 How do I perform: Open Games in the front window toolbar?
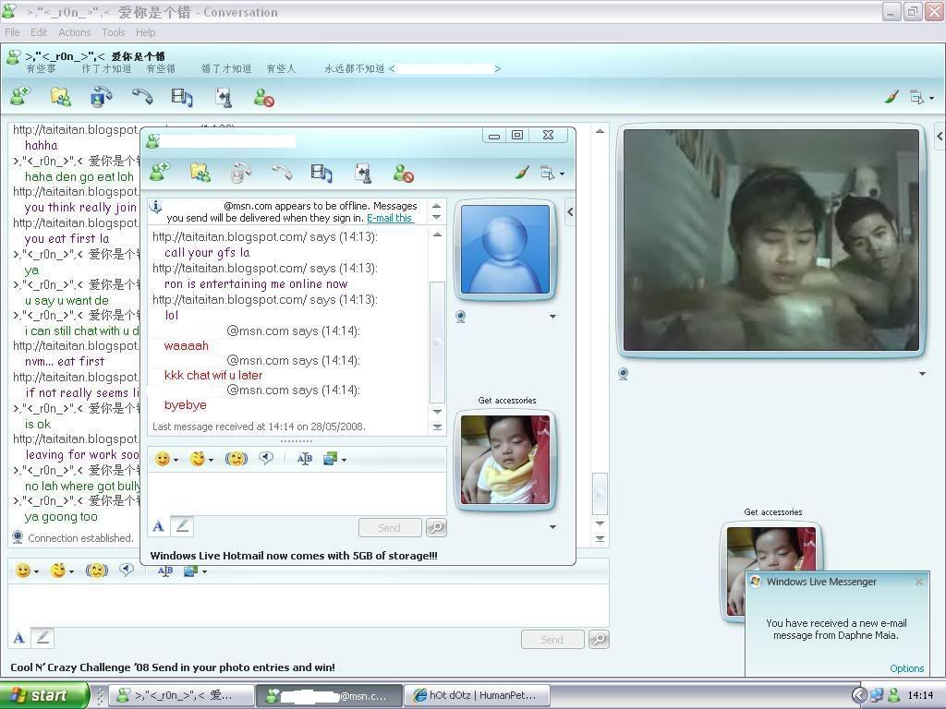click(x=363, y=174)
